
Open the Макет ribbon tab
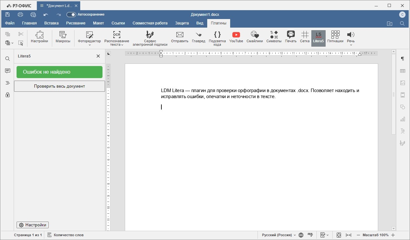(98, 23)
